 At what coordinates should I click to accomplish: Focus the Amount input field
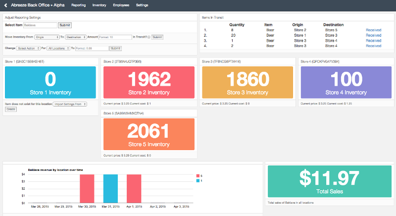[115, 37]
